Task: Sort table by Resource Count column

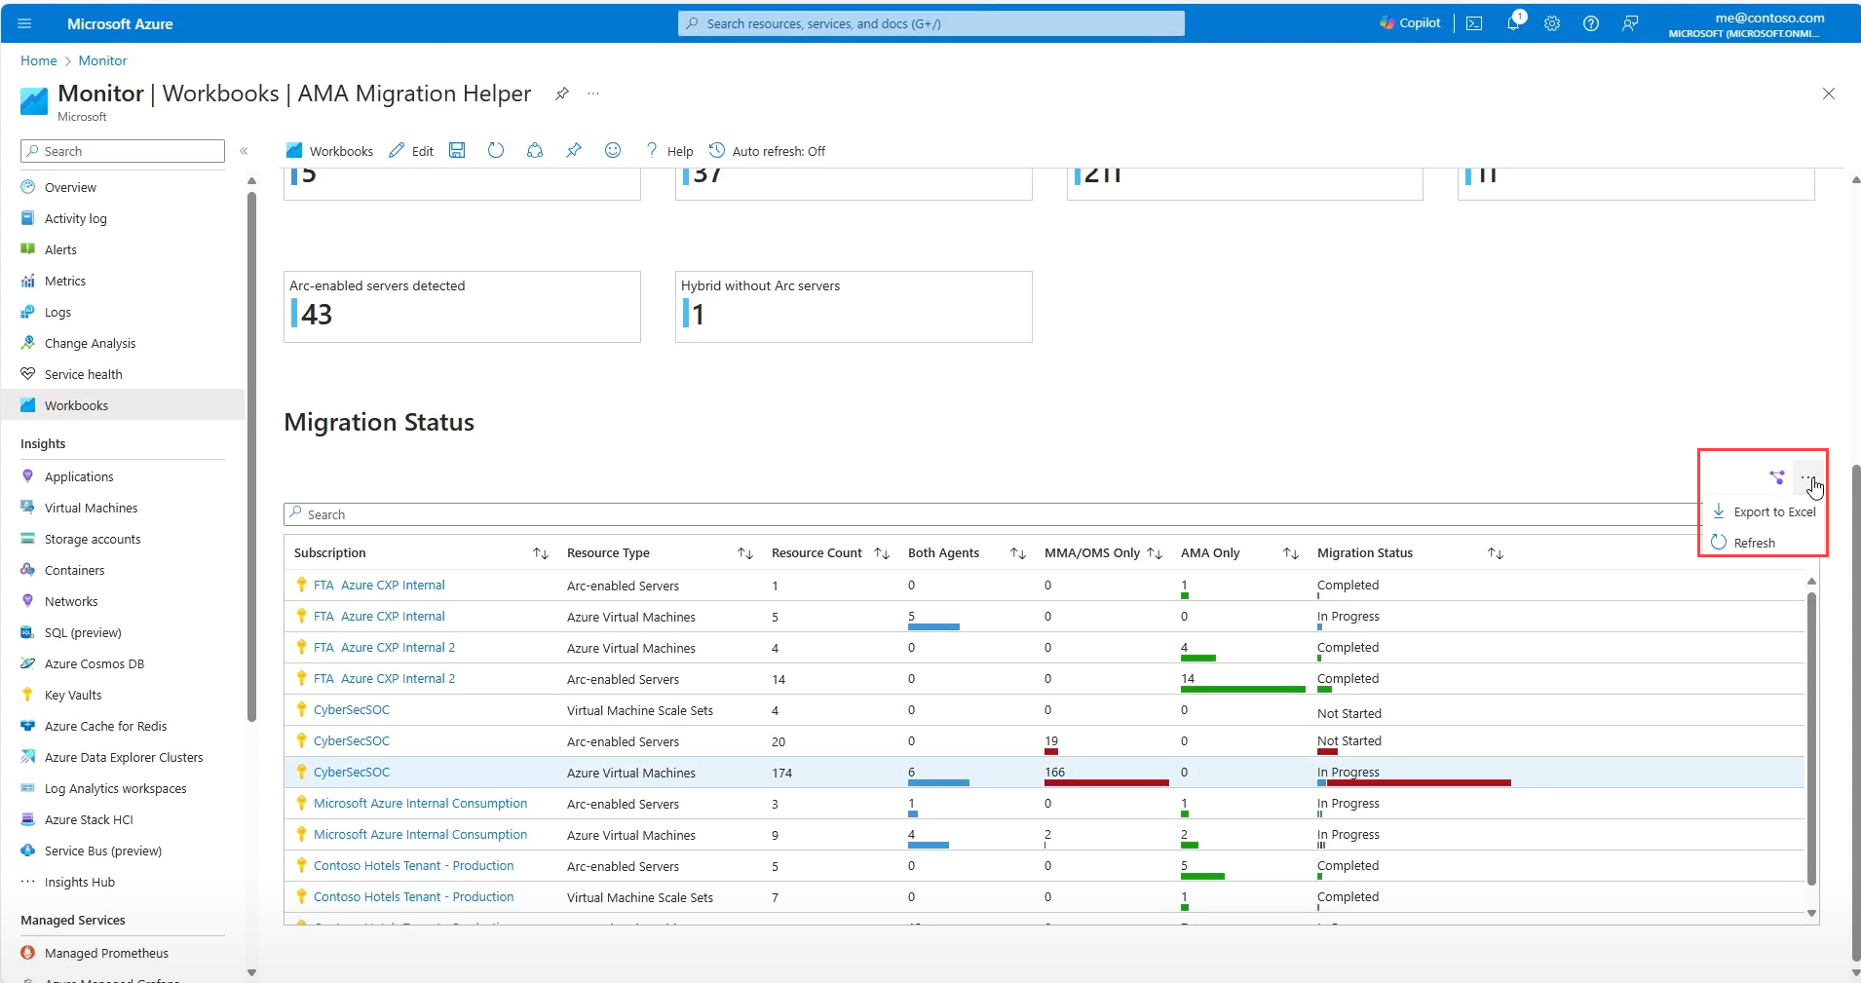Action: pyautogui.click(x=882, y=553)
